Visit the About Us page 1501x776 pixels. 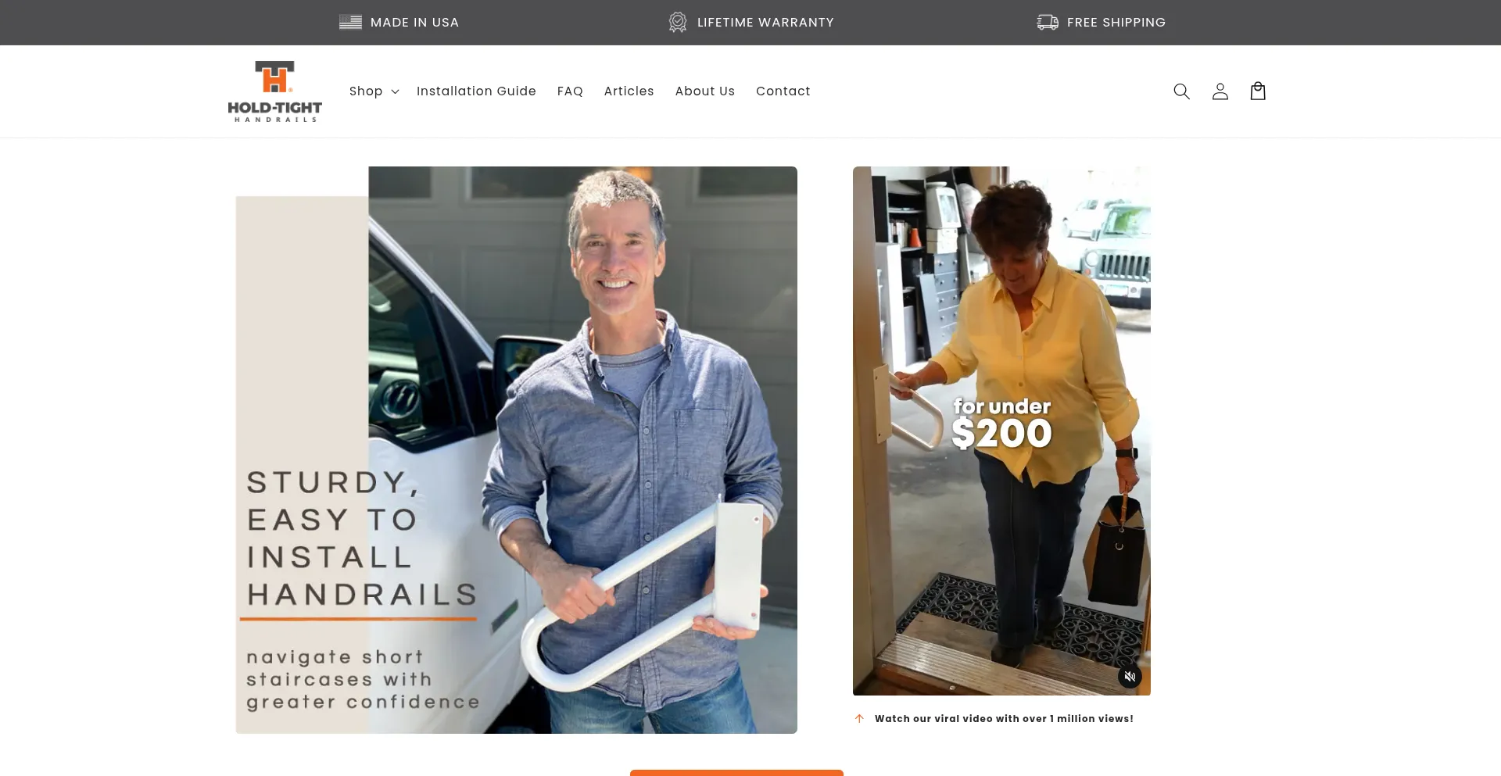pos(705,91)
